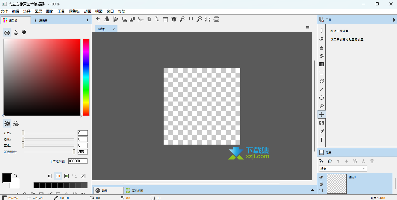Click the Flip Horizontal toolbar icon
Image resolution: width=397 pixels, height=200 pixels.
tap(107, 19)
